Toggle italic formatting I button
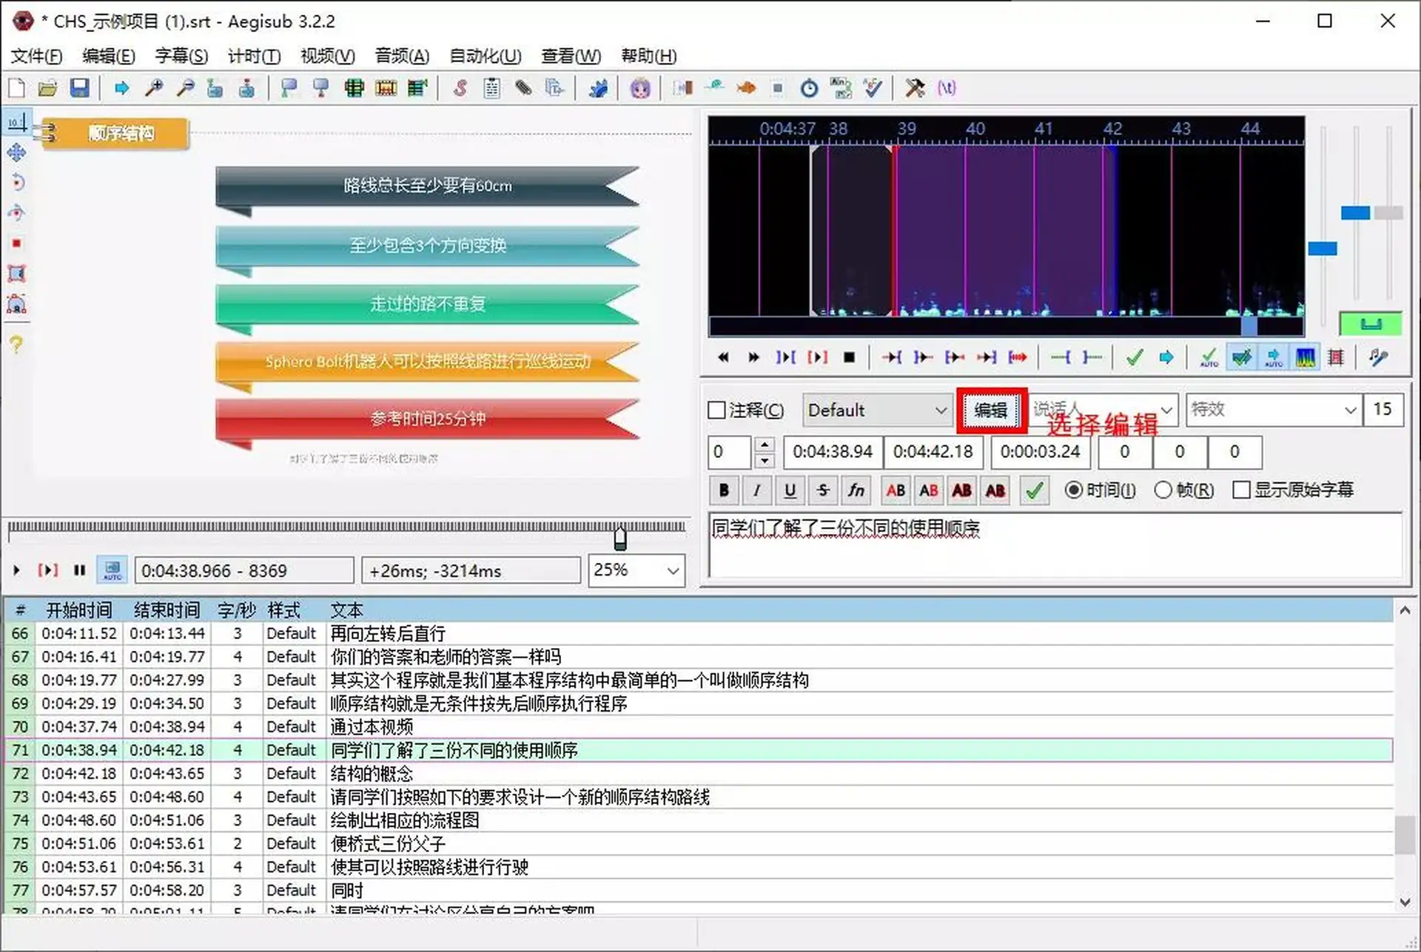This screenshot has width=1421, height=952. [756, 490]
